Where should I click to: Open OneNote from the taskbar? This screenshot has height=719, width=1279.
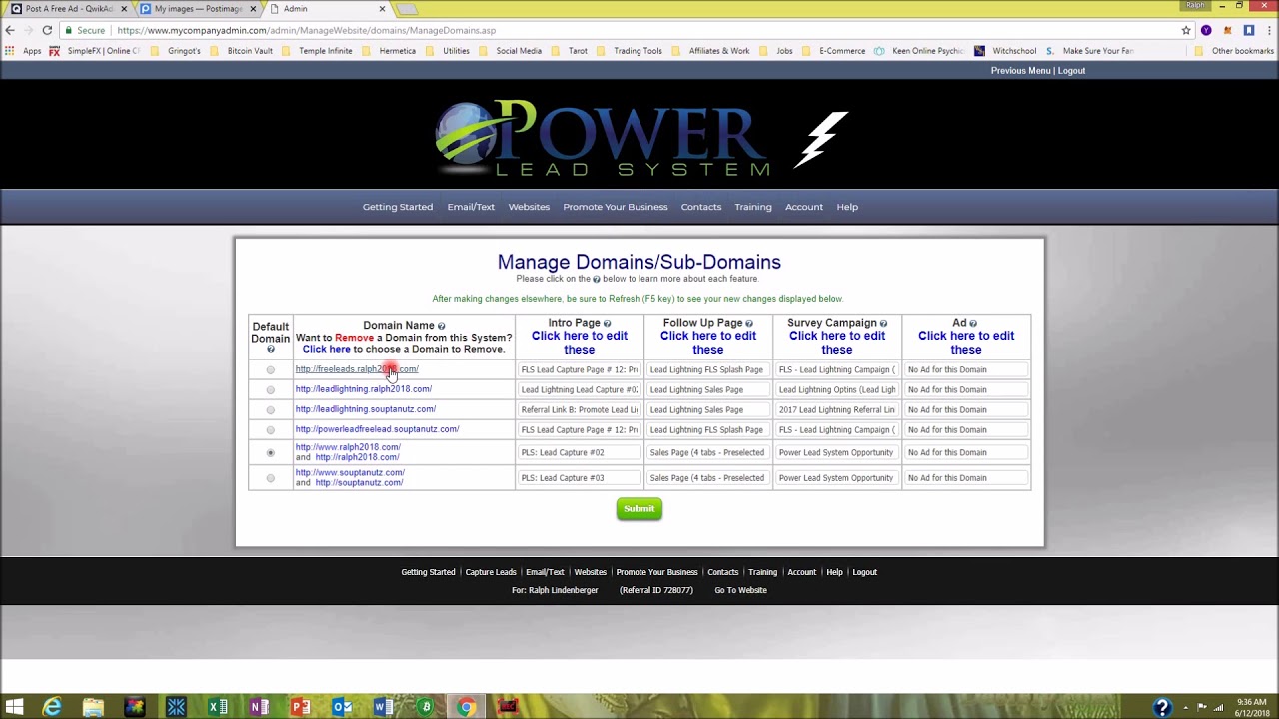tap(259, 707)
